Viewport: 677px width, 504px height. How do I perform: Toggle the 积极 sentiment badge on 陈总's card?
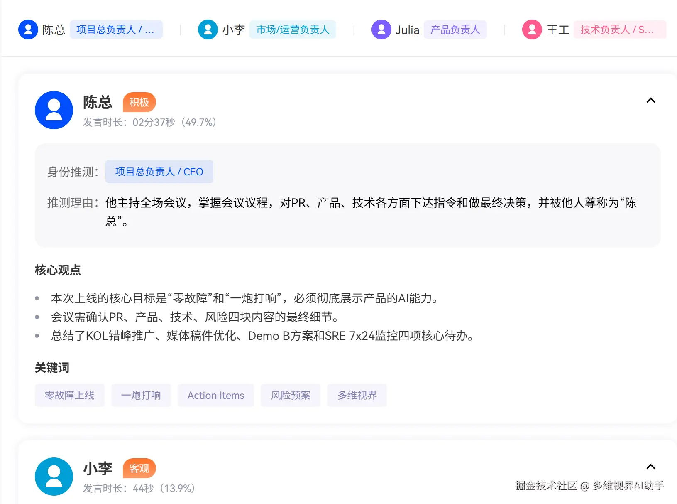point(139,102)
